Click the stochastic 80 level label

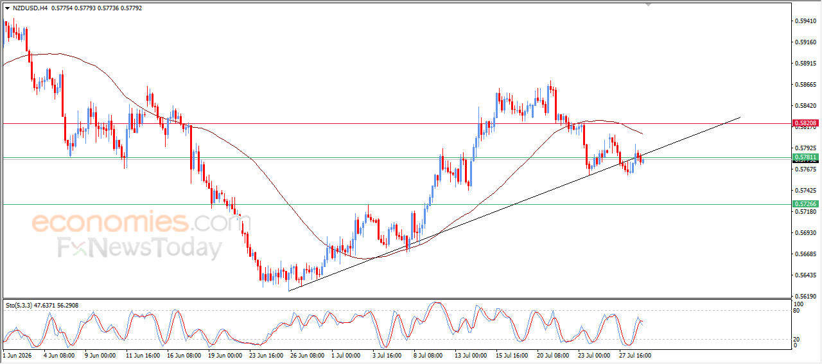click(798, 311)
